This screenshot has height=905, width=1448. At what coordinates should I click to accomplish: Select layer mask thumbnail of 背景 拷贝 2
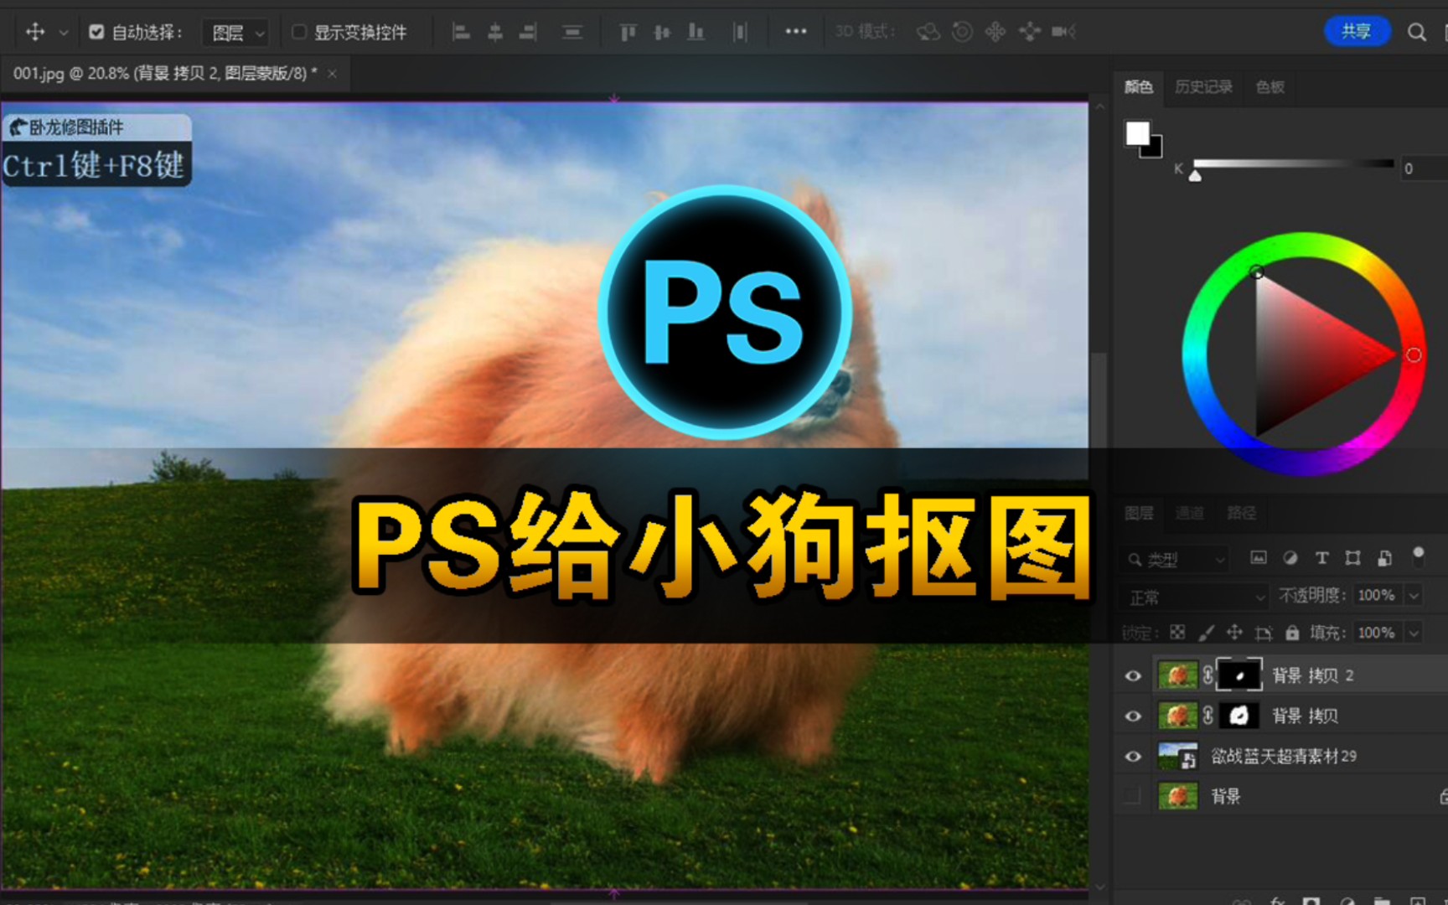[1239, 675]
